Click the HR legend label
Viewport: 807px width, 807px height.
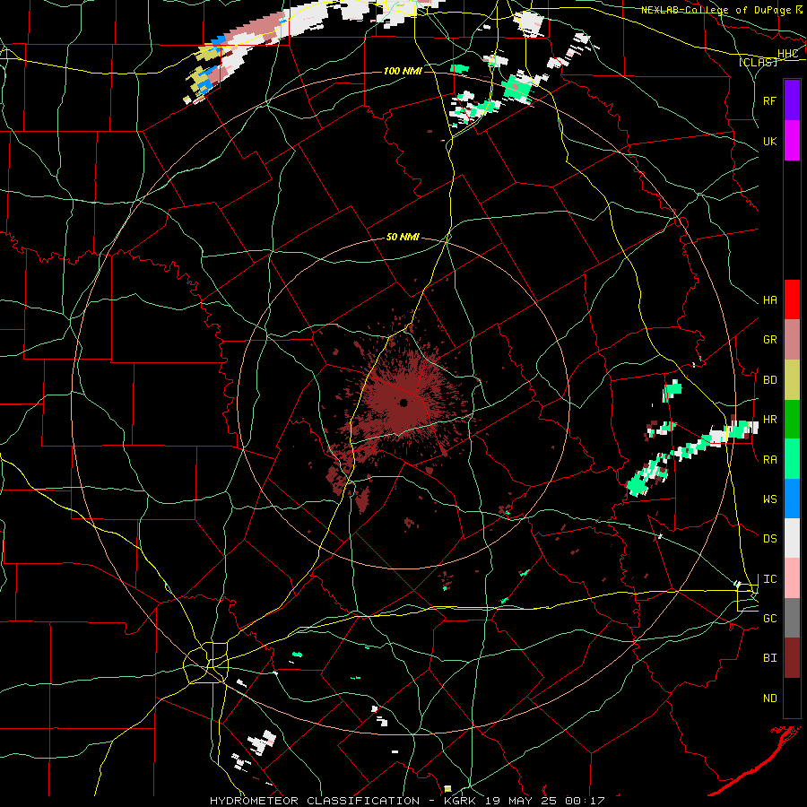click(x=769, y=420)
